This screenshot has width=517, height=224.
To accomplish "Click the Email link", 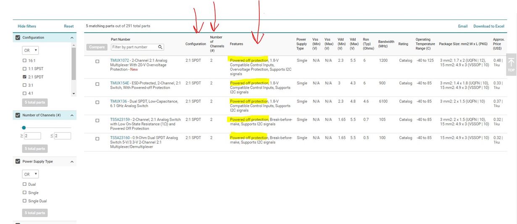I will 463,26.
